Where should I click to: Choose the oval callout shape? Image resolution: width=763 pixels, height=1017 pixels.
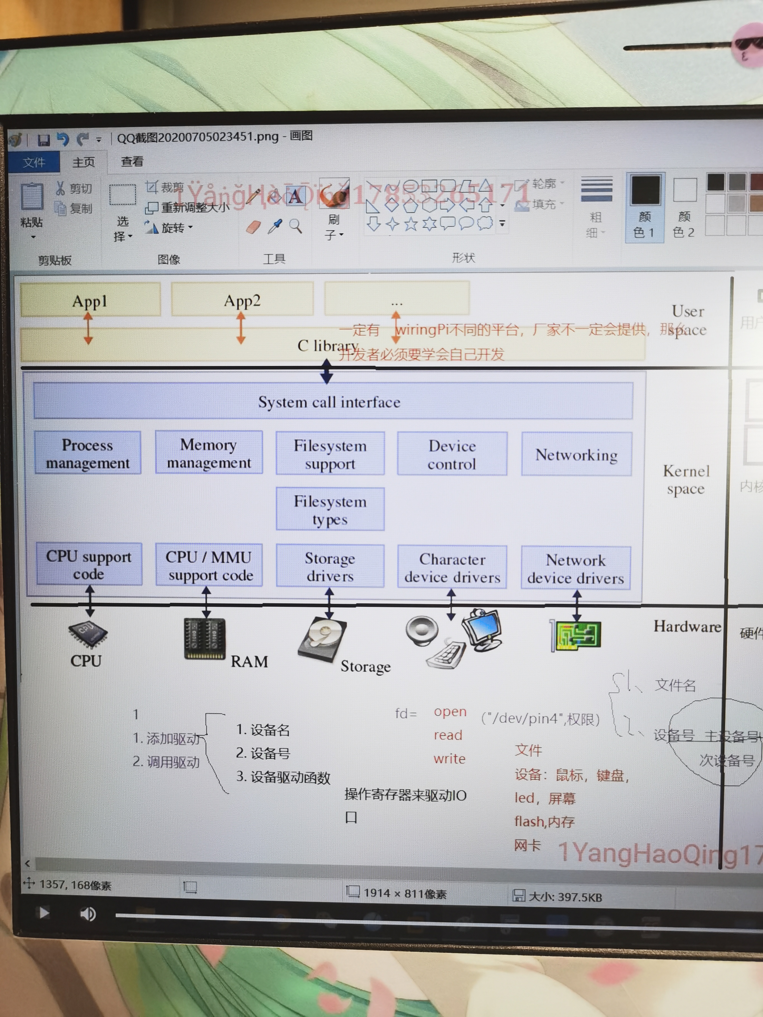click(466, 224)
